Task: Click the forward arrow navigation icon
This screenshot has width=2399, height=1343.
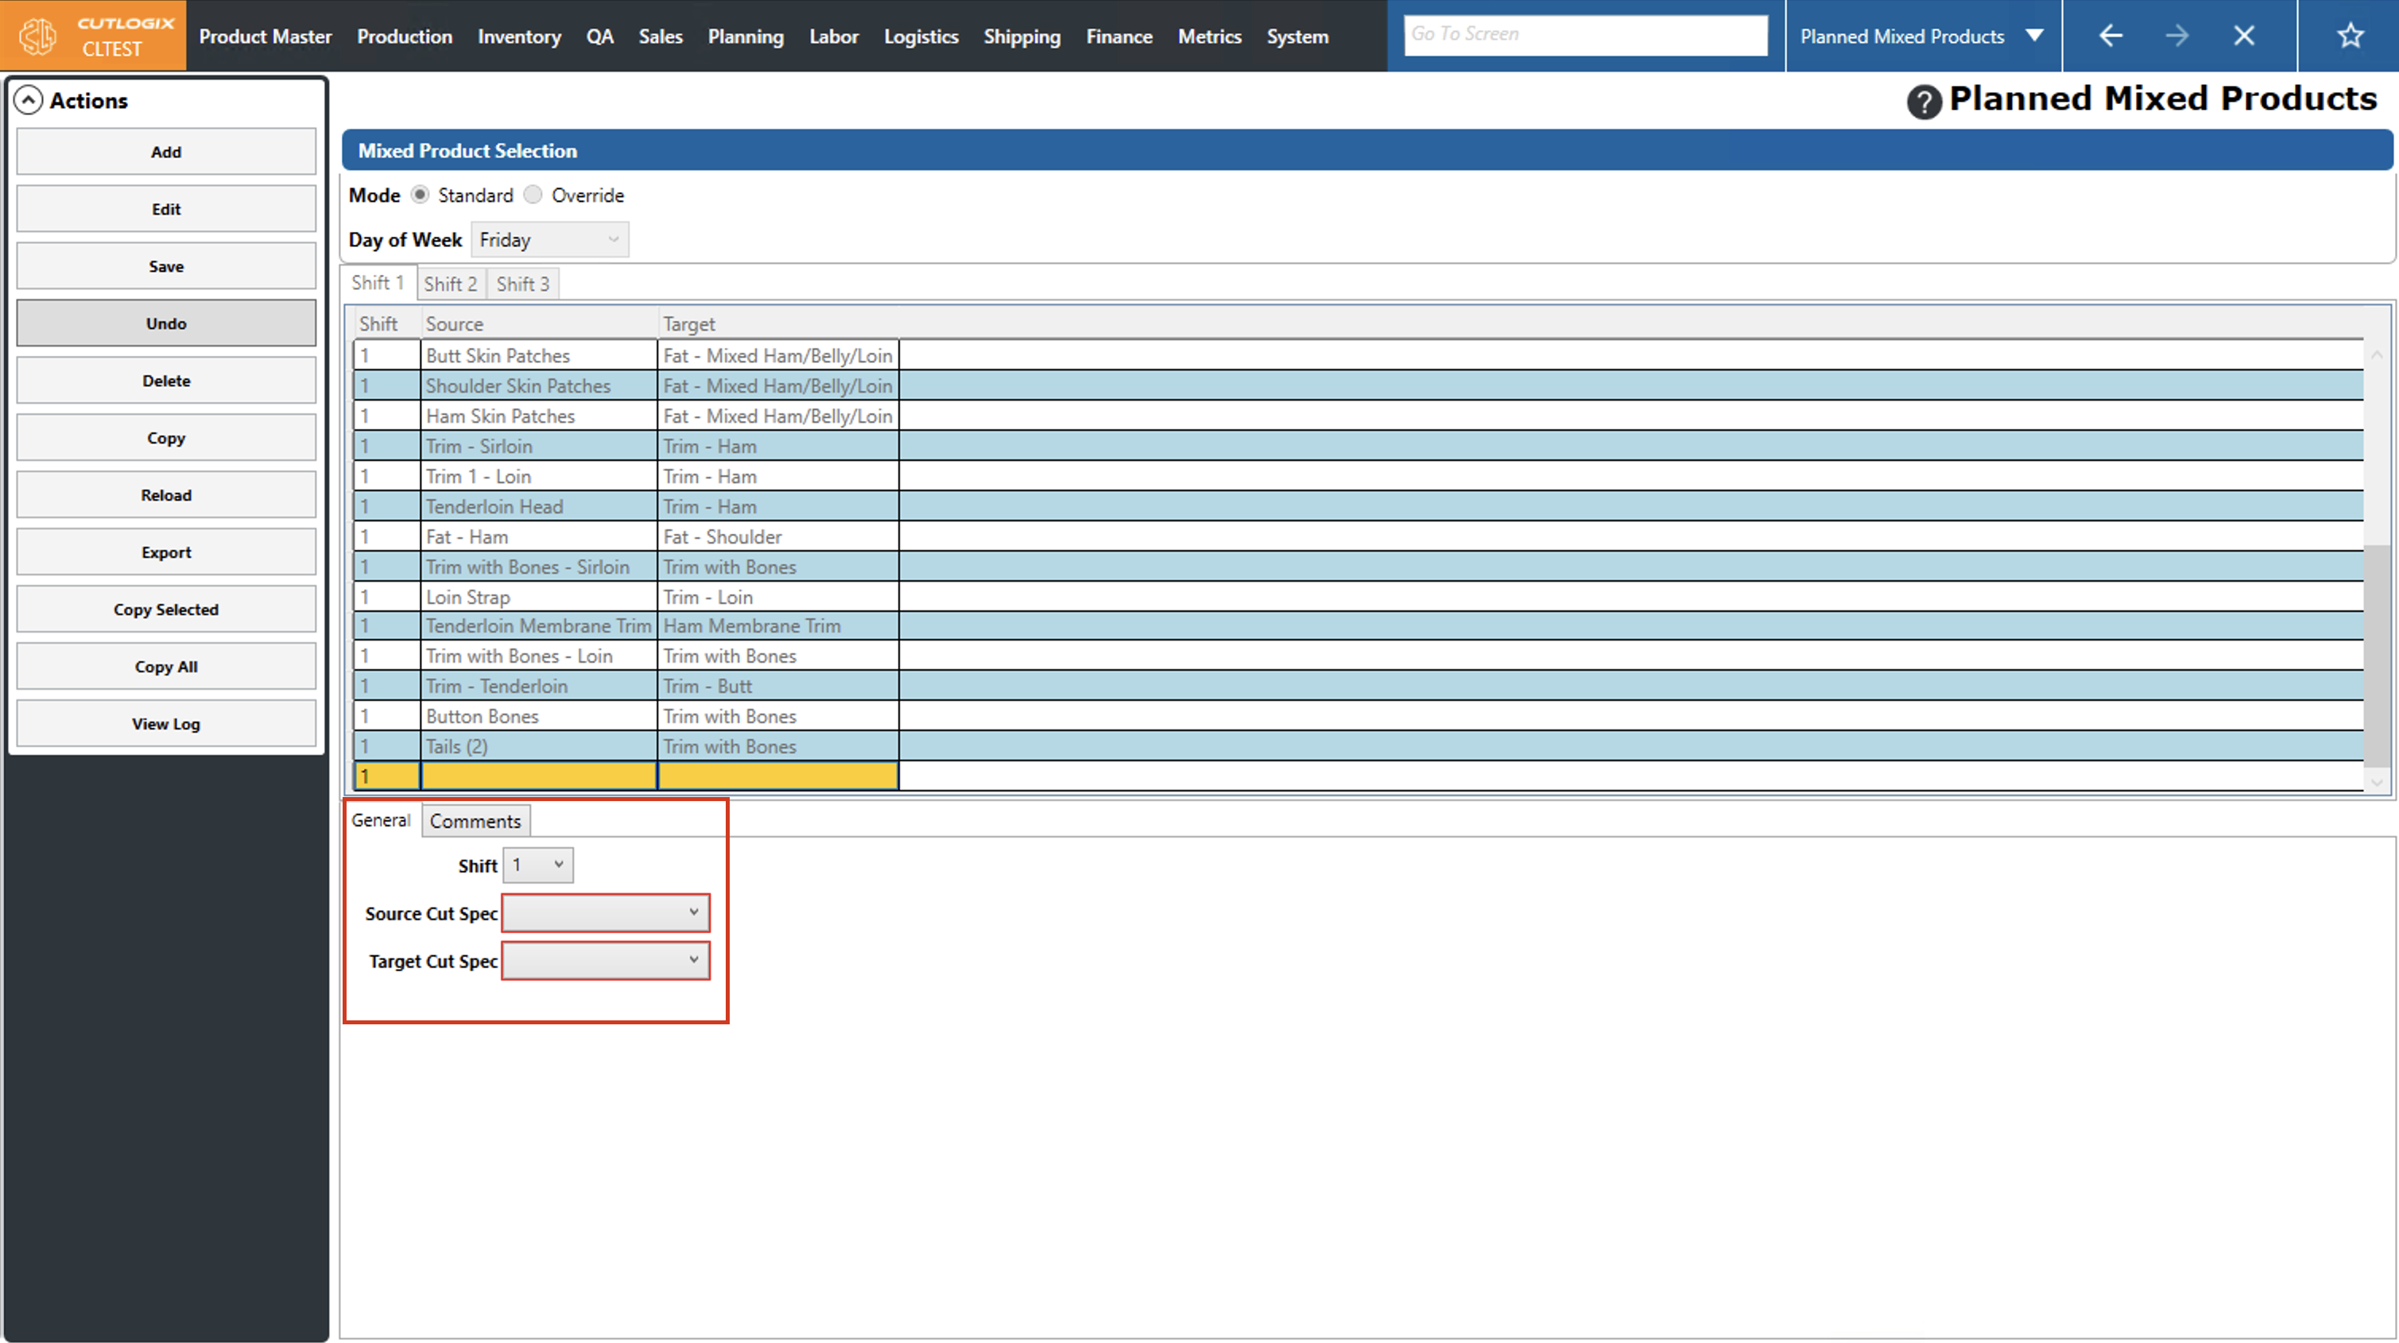Action: [x=2176, y=37]
